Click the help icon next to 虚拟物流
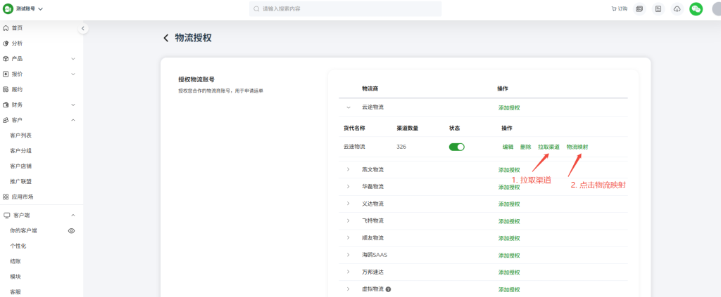 click(x=388, y=289)
